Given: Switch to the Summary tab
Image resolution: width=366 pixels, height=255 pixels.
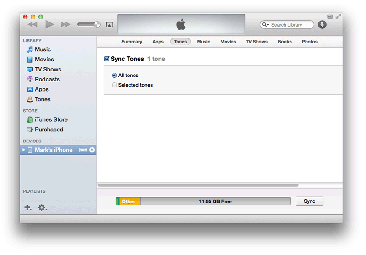Looking at the screenshot, I should [132, 42].
